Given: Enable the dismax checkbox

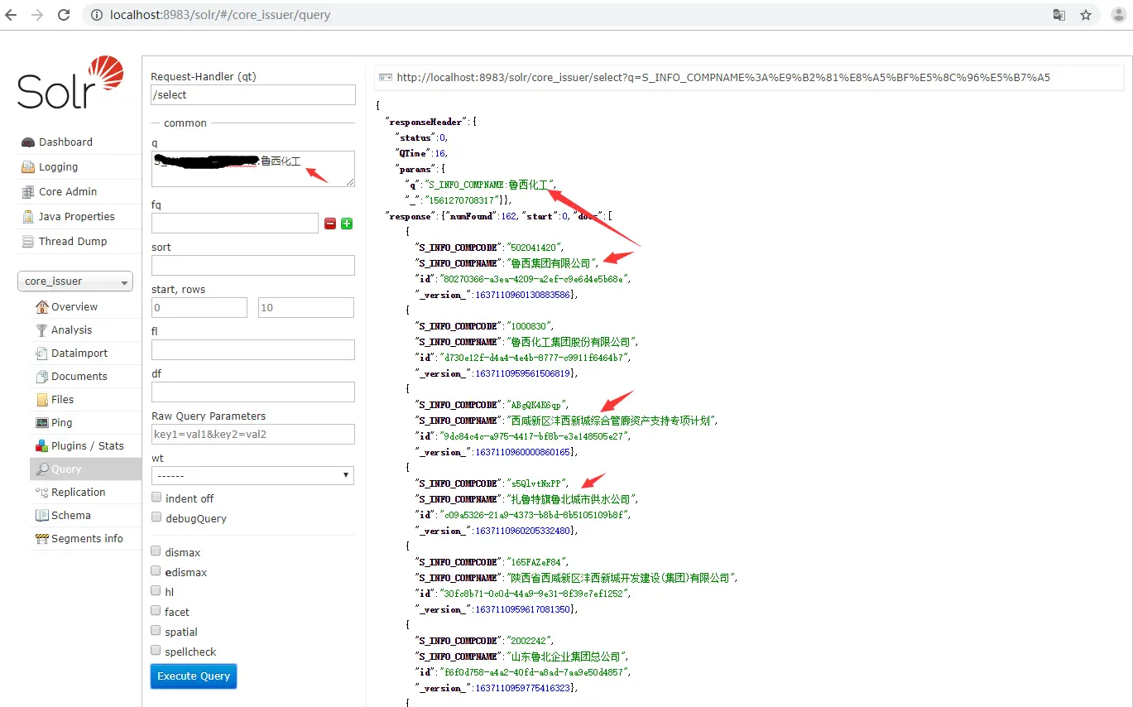Looking at the screenshot, I should [x=156, y=551].
